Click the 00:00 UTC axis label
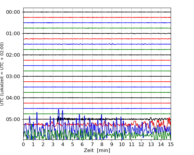The height and width of the screenshot is (155, 194). click(13, 12)
